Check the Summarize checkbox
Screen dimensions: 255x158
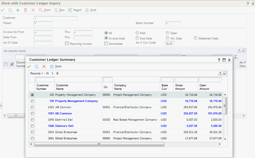click(x=106, y=44)
